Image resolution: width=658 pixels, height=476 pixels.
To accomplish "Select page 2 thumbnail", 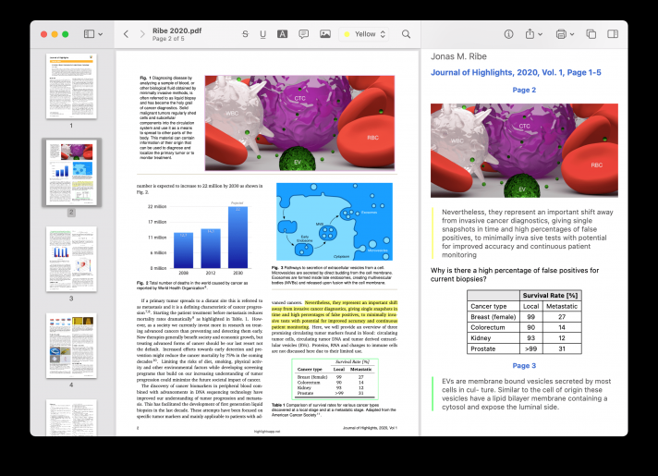I will click(71, 173).
